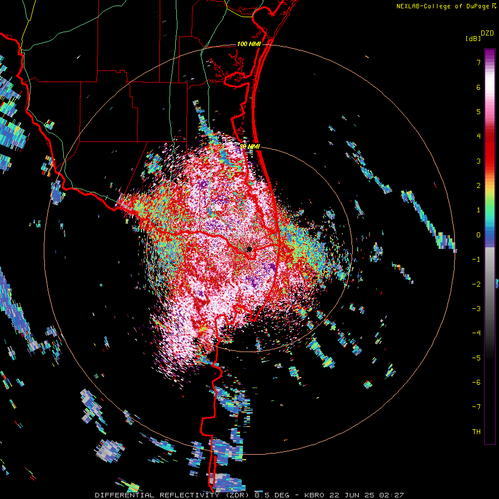Select the 4 value on the color scale
Viewport: 499px width, 499px height.
pyautogui.click(x=478, y=136)
